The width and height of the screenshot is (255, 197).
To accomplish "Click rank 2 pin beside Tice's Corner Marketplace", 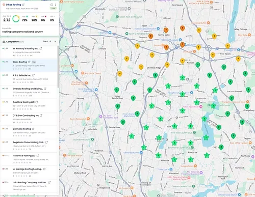I will pos(137,114).
